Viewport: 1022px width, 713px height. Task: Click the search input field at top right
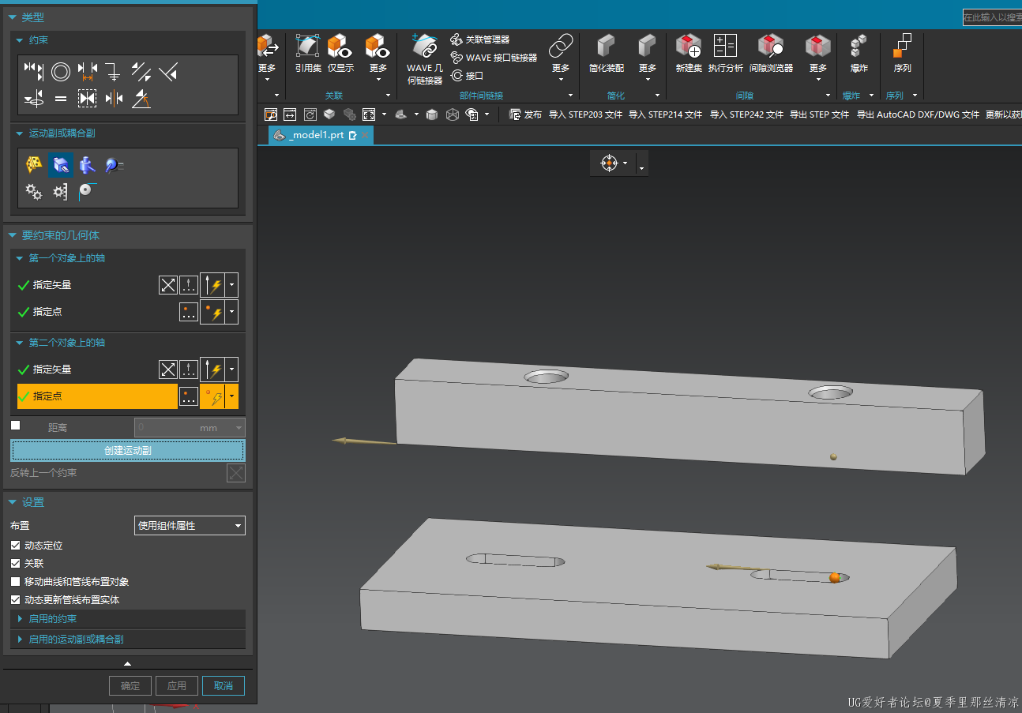point(992,17)
